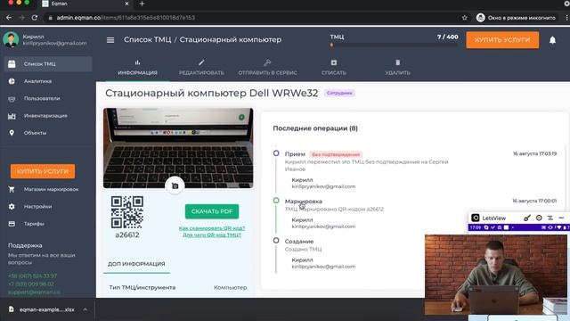Click the Создание operation marker
570x321 pixels.
pyautogui.click(x=276, y=241)
